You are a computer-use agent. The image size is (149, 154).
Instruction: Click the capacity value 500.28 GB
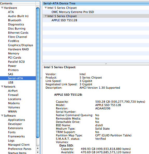tap(120, 102)
